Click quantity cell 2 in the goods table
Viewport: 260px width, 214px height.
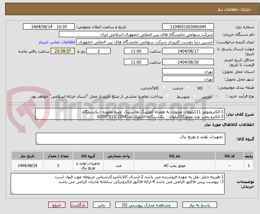pyautogui.click(x=58, y=165)
